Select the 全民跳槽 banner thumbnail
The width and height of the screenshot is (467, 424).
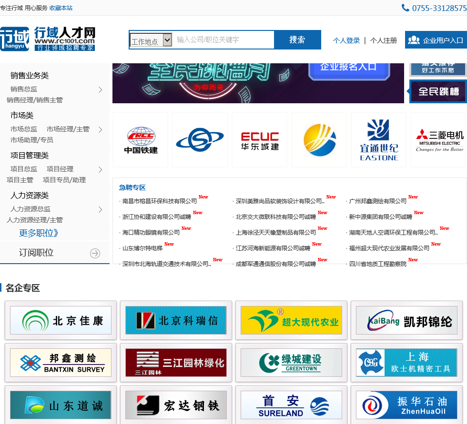click(x=438, y=91)
